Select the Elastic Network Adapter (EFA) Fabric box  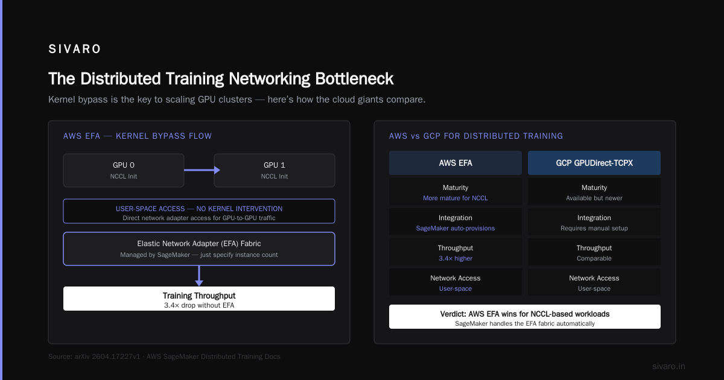[199, 249]
